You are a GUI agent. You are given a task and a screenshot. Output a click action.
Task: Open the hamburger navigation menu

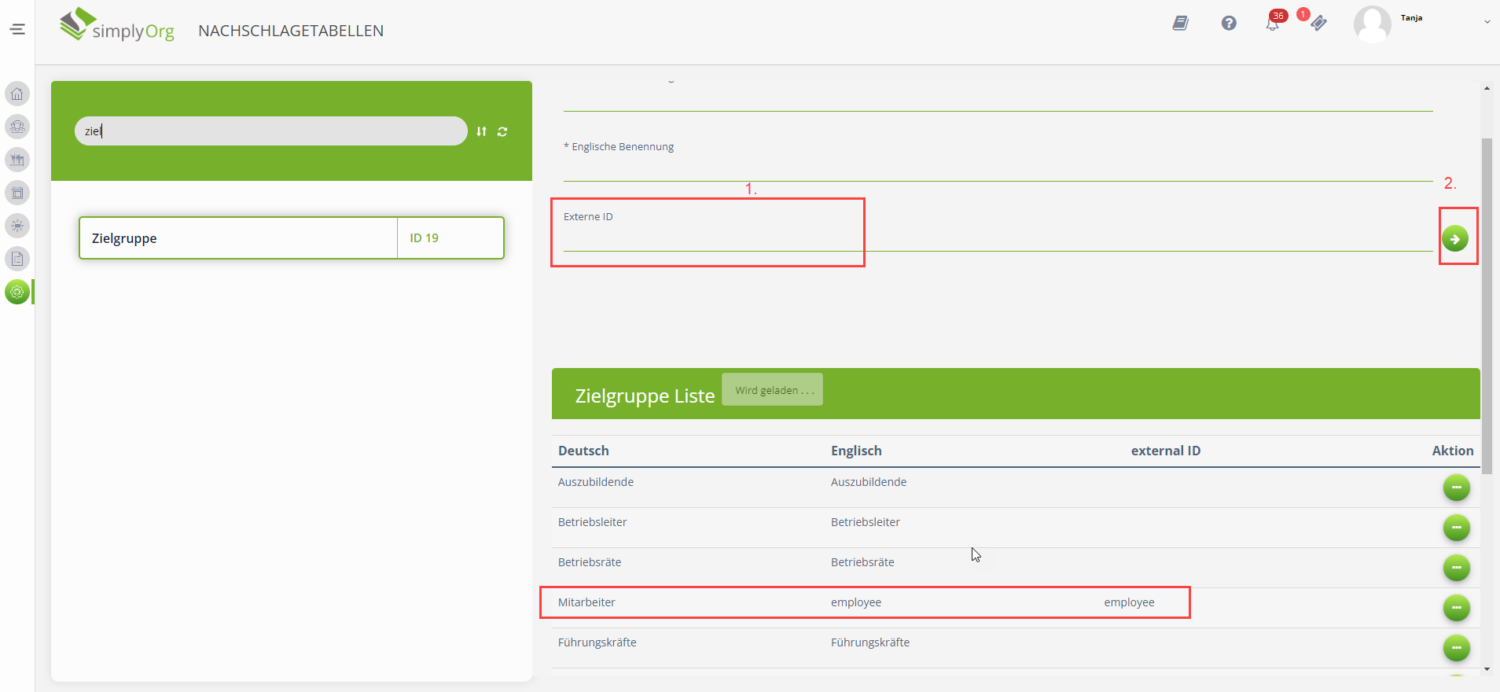(17, 30)
